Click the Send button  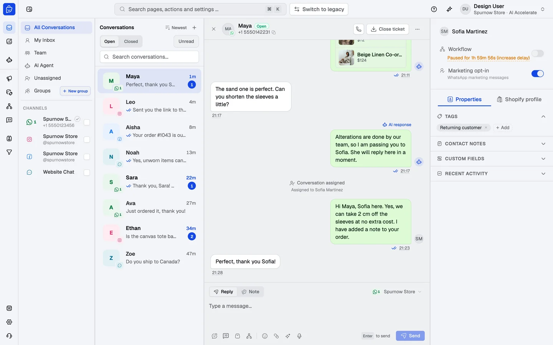click(410, 336)
